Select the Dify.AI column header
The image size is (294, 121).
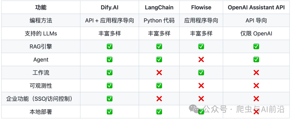pos(109,8)
